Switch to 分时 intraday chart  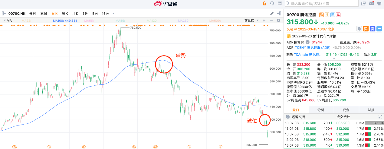point(32,14)
